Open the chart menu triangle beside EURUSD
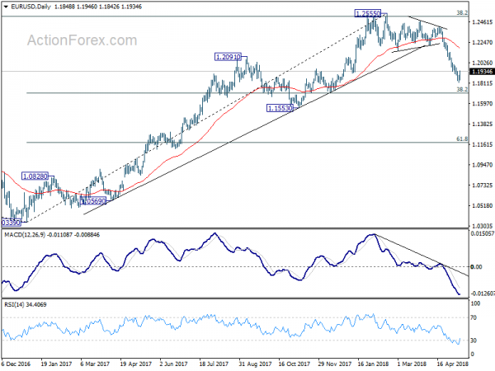This screenshot has height=371, width=495. tap(6, 7)
